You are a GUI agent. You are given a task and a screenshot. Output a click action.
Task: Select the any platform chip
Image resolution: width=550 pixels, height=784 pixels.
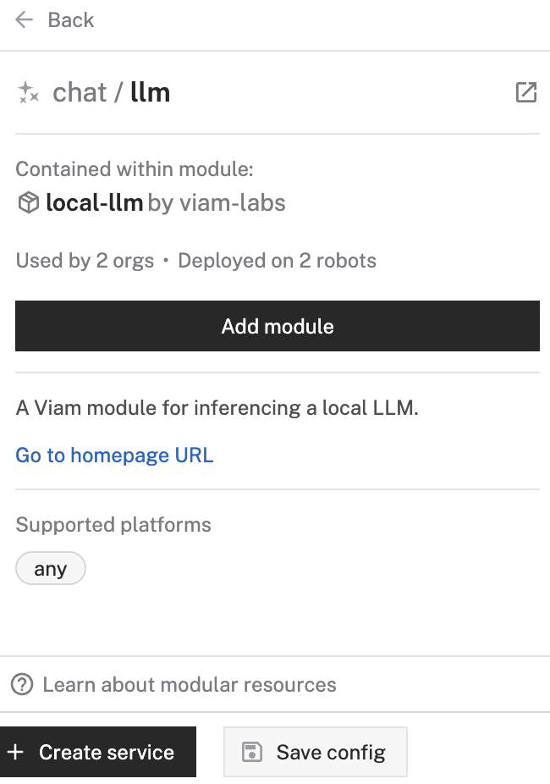tap(50, 568)
